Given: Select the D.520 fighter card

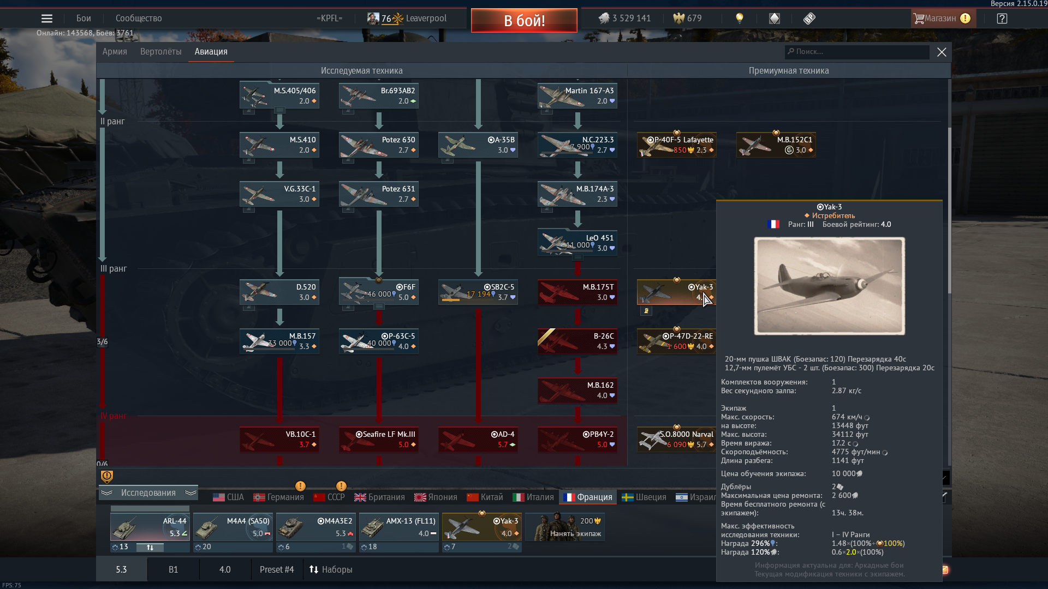Looking at the screenshot, I should point(279,292).
